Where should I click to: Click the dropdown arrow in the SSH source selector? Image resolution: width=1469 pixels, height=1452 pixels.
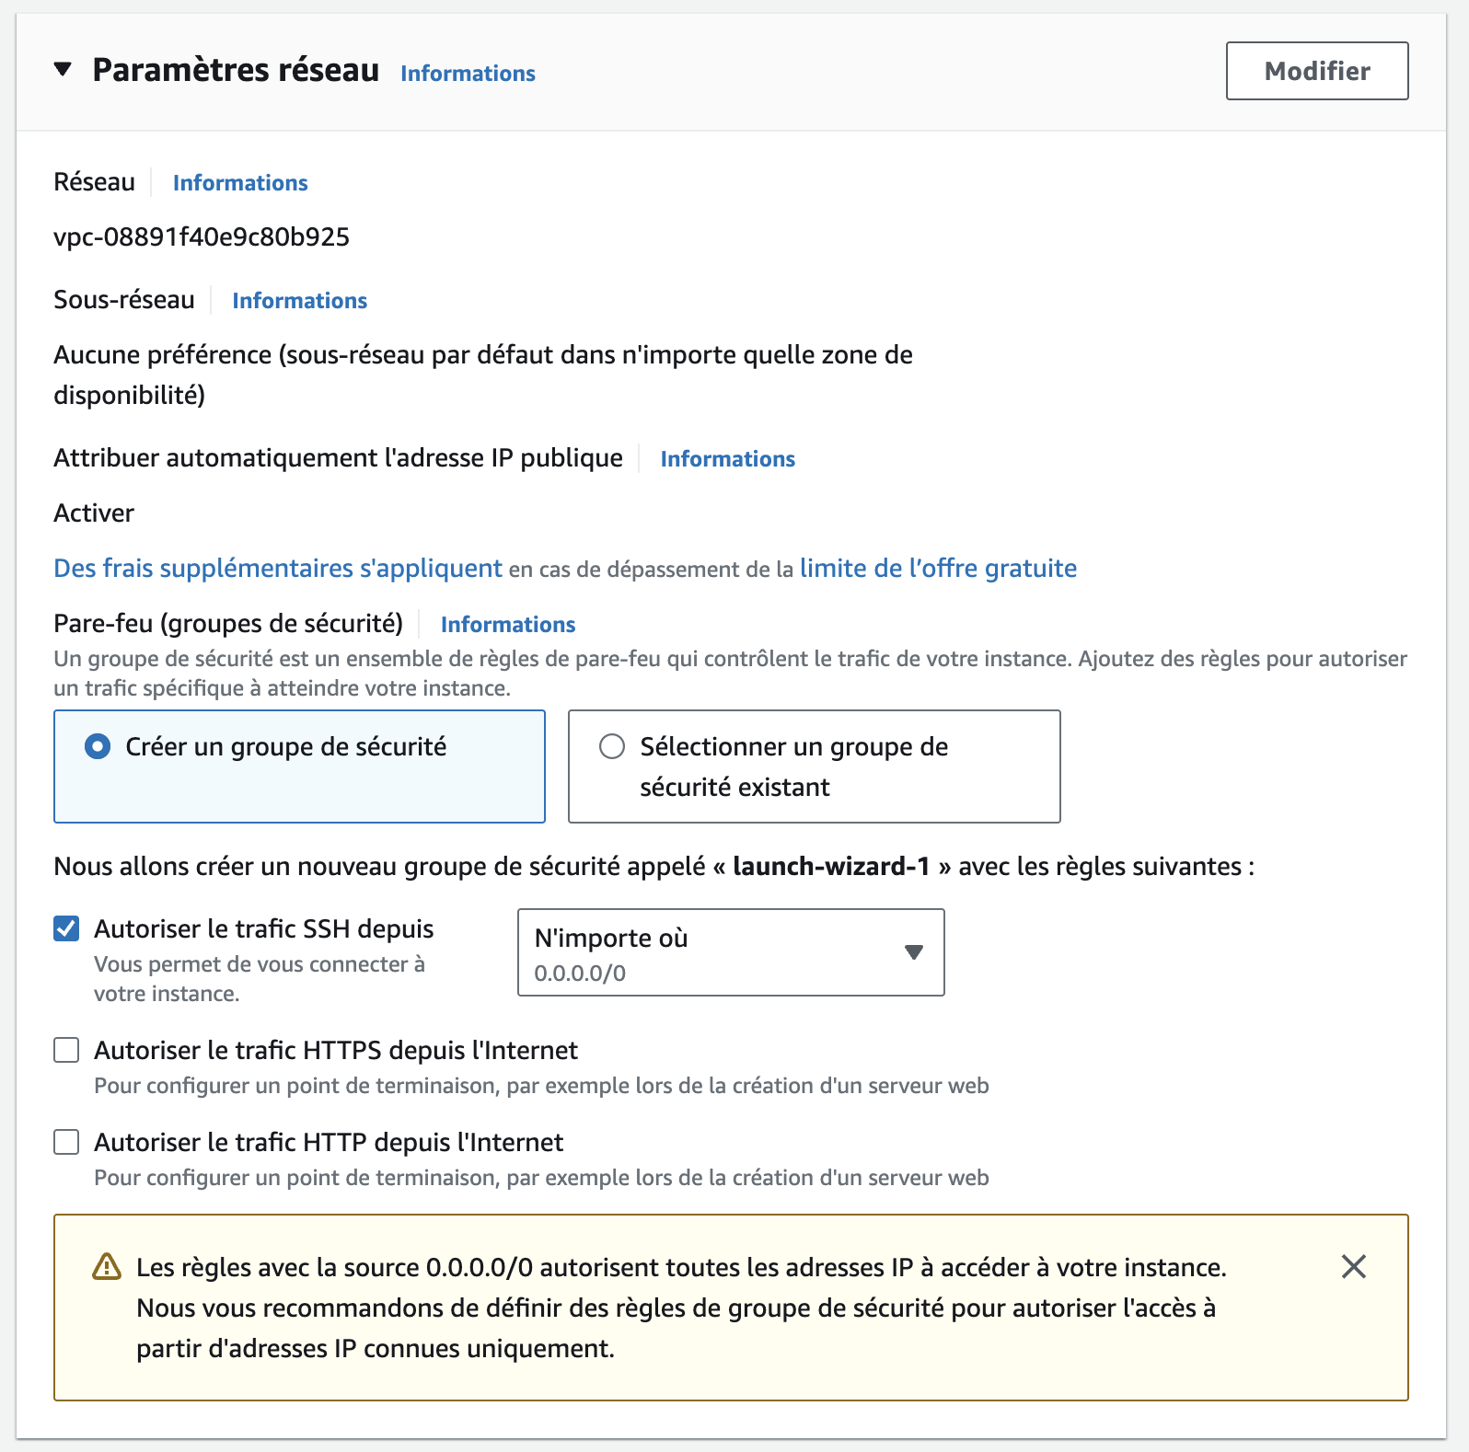tap(913, 952)
